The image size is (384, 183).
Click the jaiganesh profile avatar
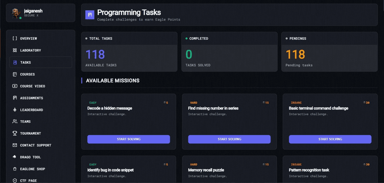[16, 13]
